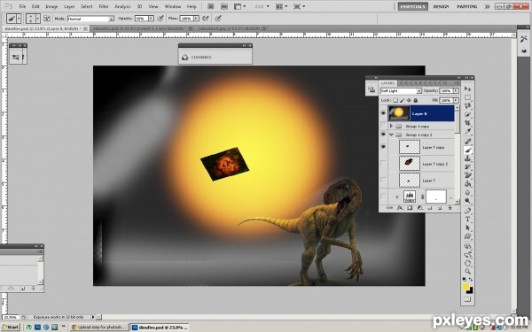Toggle lock all padlock icon

415,100
